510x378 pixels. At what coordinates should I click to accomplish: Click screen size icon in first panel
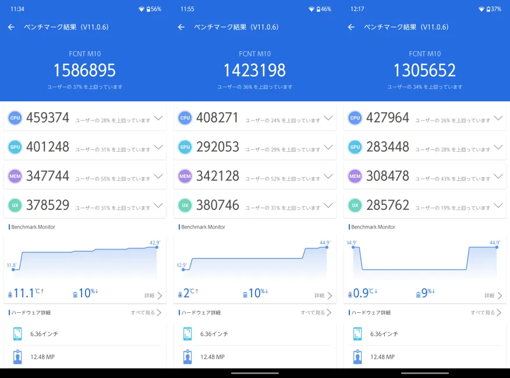point(17,334)
